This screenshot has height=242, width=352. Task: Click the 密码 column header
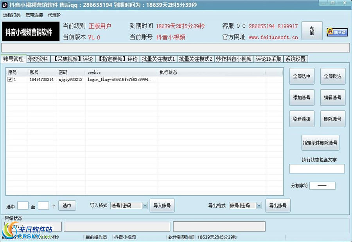[71, 72]
